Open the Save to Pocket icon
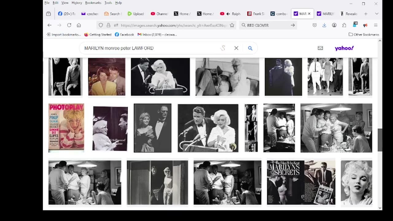Viewport: 393px width, 221px height. pos(314,25)
